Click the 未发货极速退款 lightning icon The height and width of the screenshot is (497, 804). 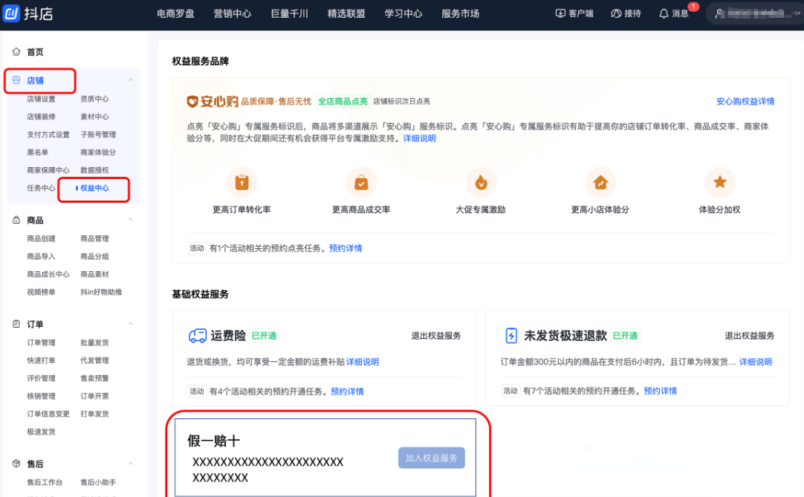click(x=511, y=336)
